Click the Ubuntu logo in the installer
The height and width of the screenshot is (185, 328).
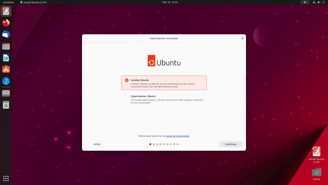point(164,61)
